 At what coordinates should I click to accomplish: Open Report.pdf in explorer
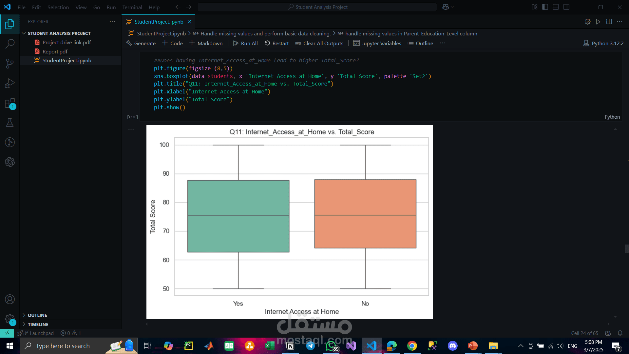coord(55,51)
